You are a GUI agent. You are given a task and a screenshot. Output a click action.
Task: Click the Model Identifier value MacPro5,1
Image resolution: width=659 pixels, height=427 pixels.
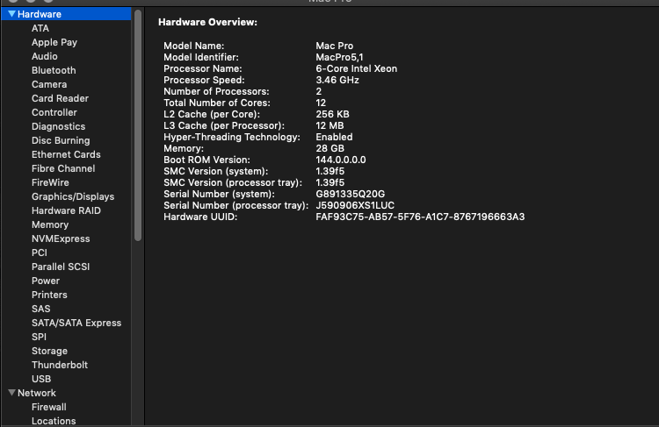coord(339,57)
